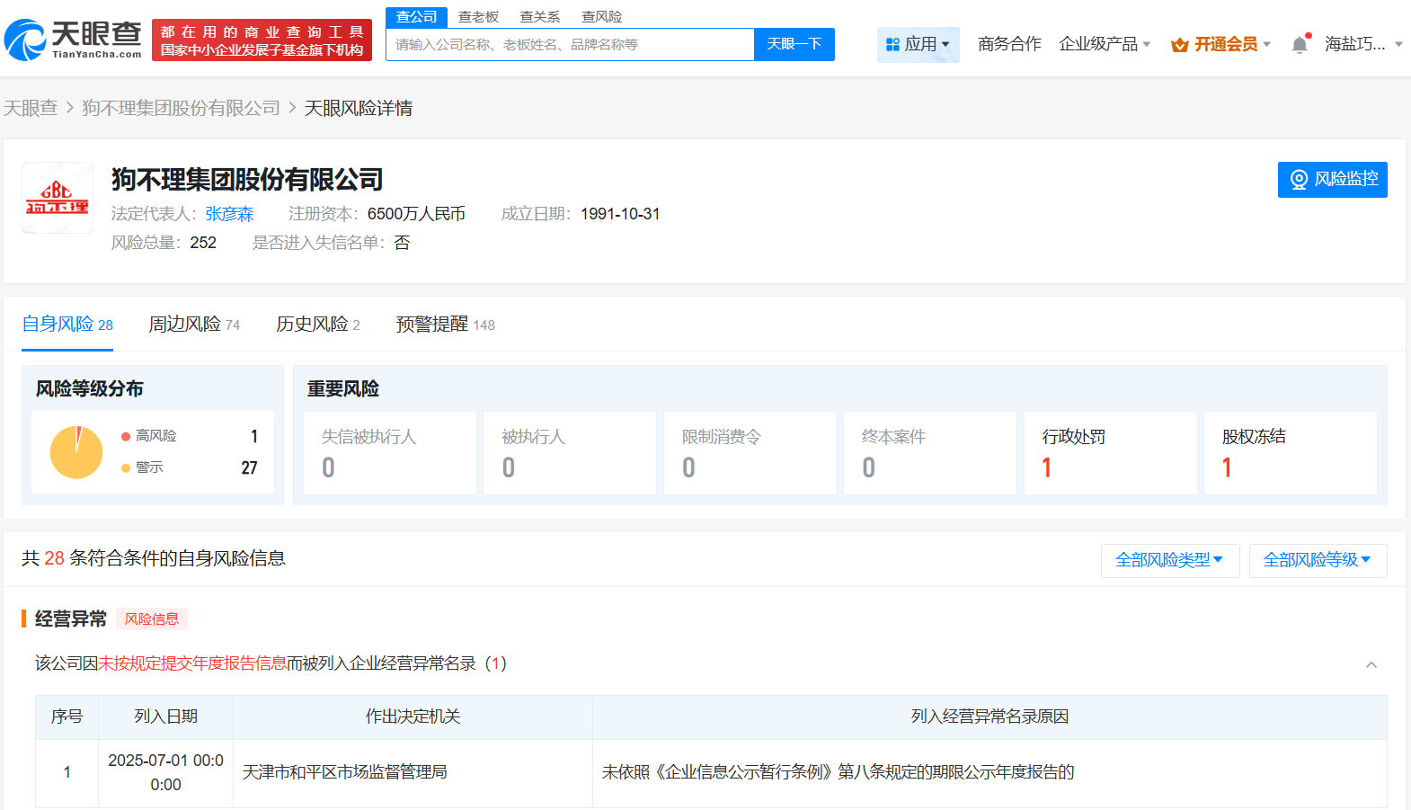Open the 行政处罚 risk card

pos(1111,453)
